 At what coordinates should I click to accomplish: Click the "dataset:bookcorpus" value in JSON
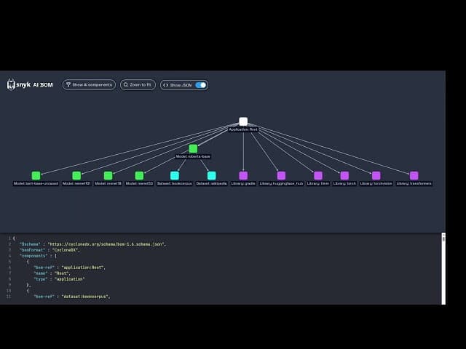click(85, 297)
